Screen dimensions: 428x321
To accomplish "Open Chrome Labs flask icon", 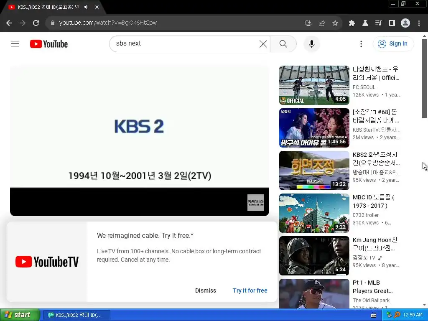I will click(365, 23).
